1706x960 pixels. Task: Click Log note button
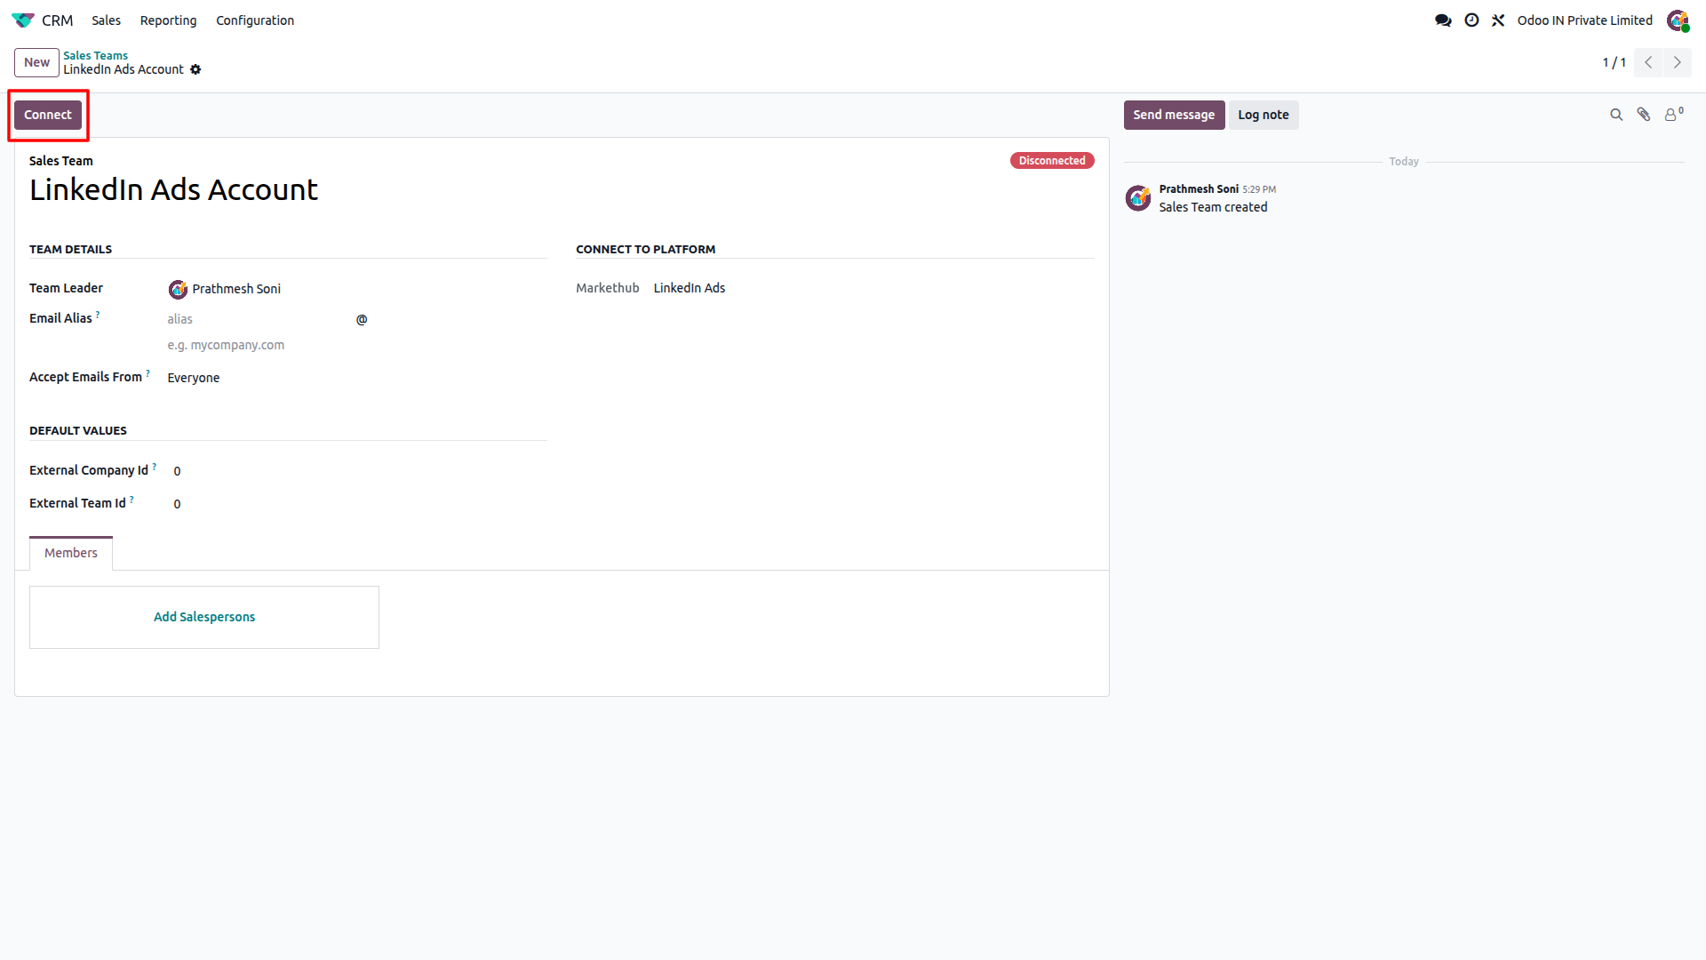click(1264, 115)
